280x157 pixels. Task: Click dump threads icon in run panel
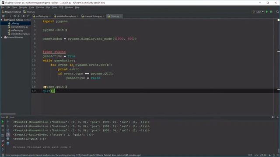coord(3,135)
